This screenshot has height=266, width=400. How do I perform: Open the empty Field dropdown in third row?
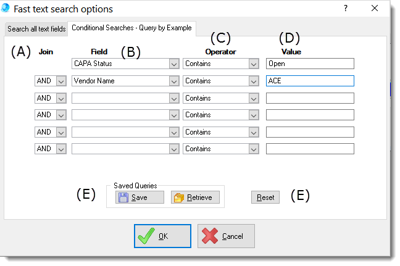tap(173, 98)
